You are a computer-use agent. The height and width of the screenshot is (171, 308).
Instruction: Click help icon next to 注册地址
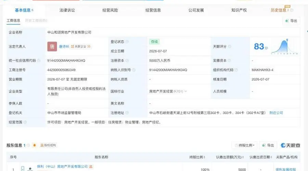click(127, 113)
